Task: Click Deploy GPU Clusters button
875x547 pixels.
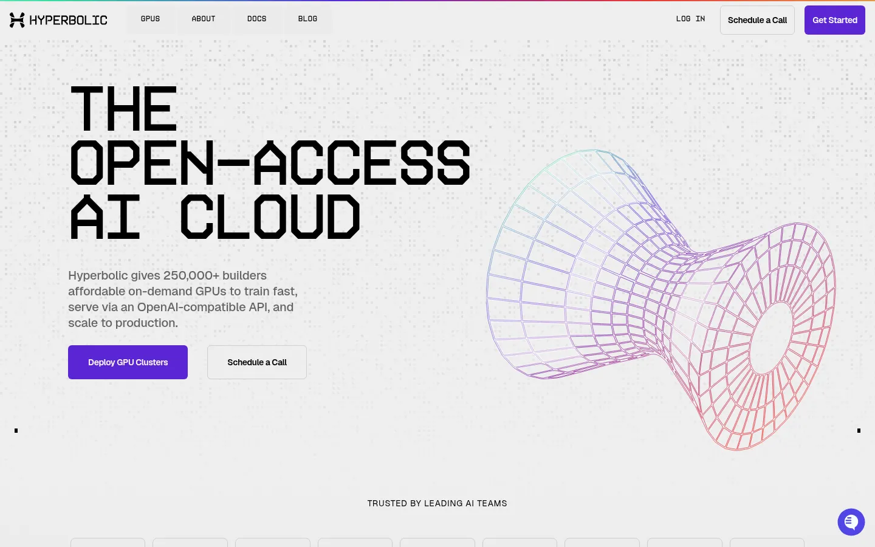Action: [x=128, y=362]
